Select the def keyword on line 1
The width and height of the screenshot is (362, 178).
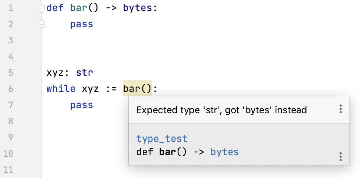coord(55,8)
